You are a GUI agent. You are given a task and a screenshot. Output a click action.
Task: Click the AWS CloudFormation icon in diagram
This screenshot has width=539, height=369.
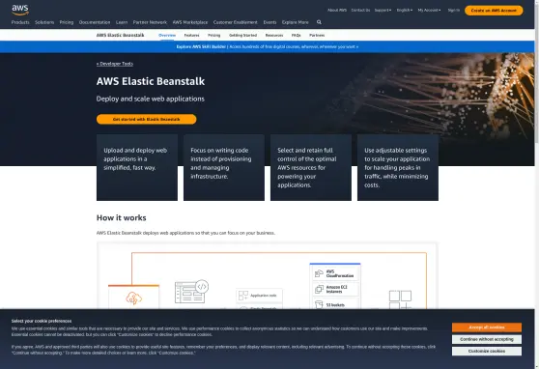pos(319,273)
